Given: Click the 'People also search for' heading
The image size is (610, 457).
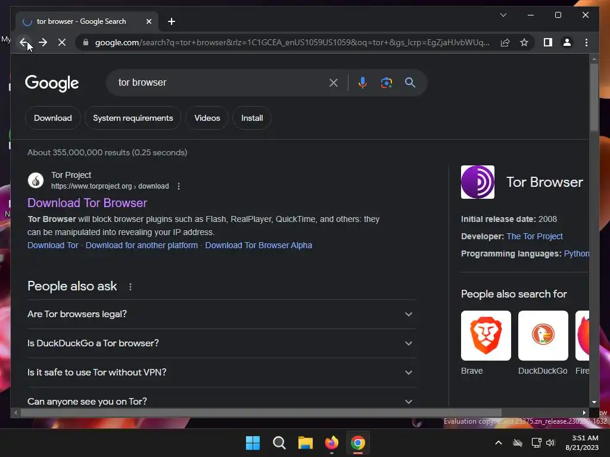Looking at the screenshot, I should pyautogui.click(x=514, y=294).
